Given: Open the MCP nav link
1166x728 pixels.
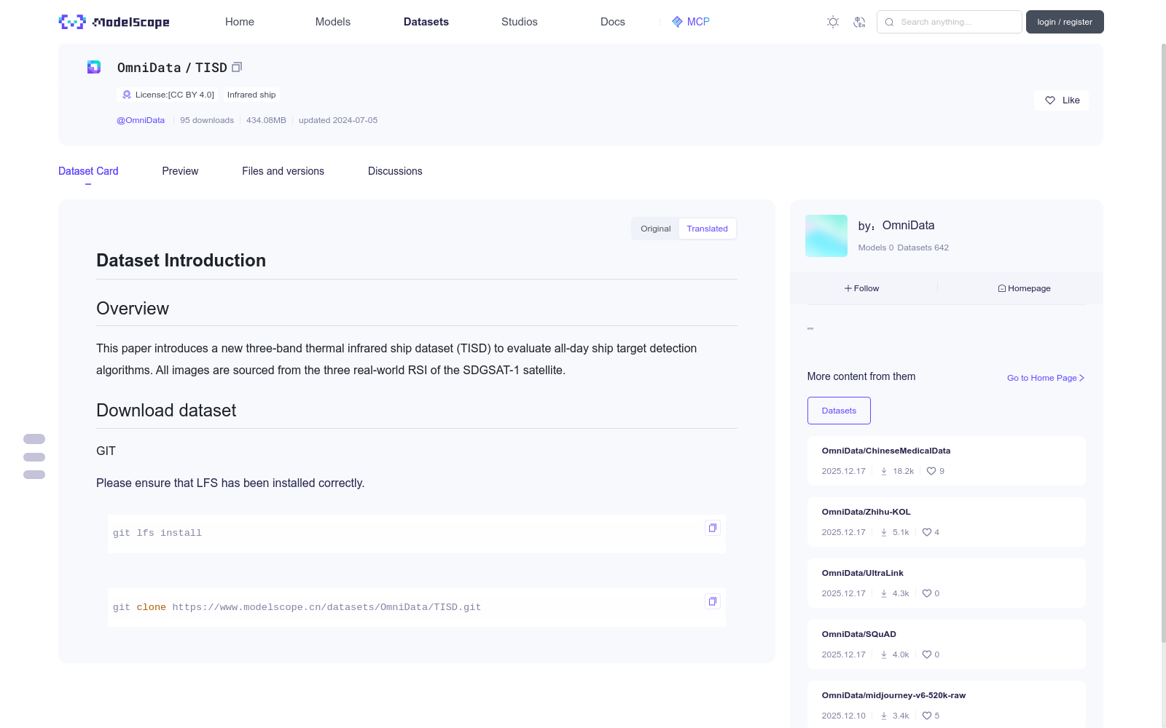Looking at the screenshot, I should (690, 22).
